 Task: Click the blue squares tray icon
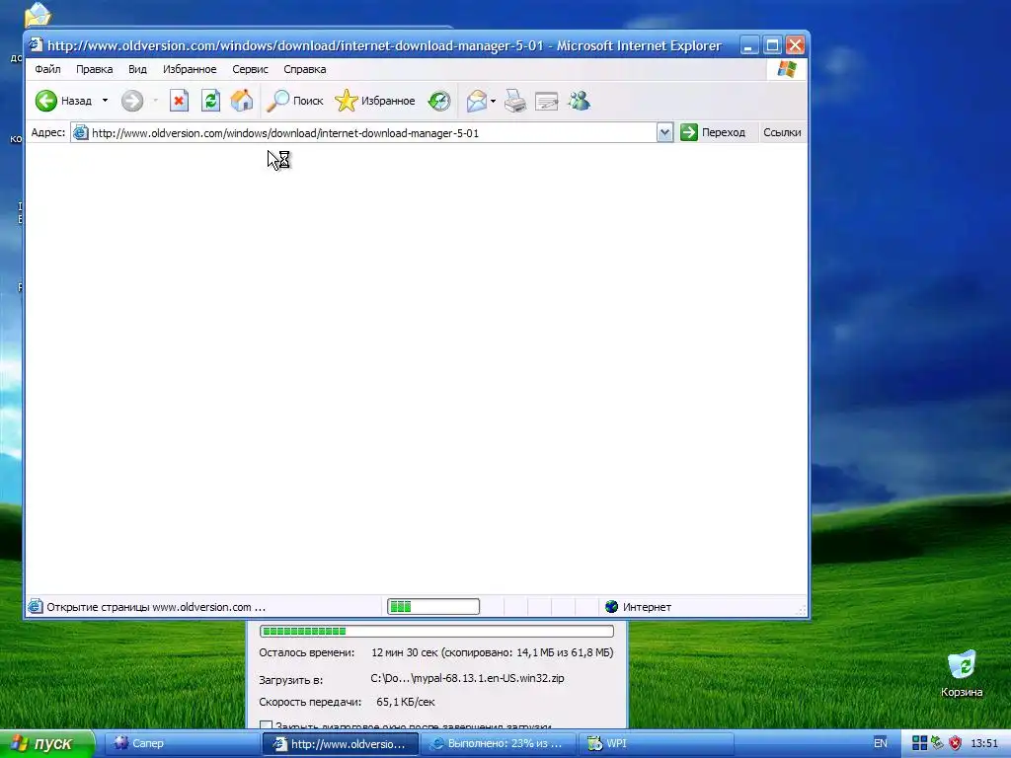click(x=919, y=743)
